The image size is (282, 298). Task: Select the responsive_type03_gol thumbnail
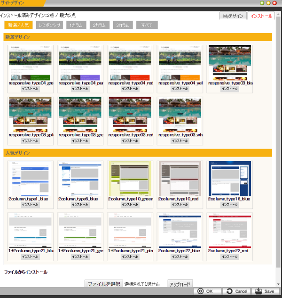click(30, 115)
